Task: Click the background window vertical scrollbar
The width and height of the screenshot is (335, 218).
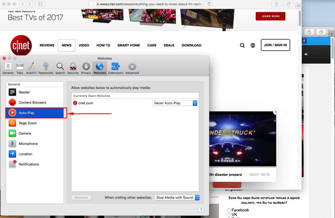Action: coord(332,48)
